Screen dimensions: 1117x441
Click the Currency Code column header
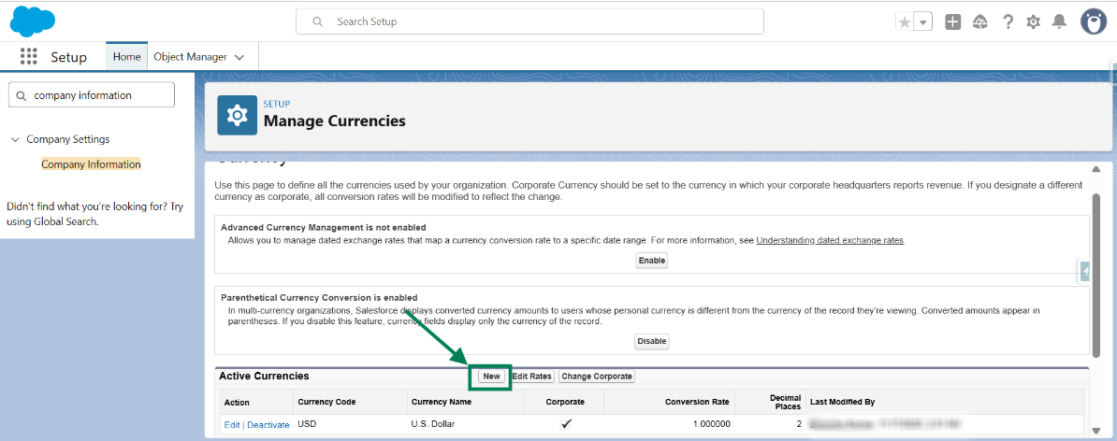pyautogui.click(x=327, y=402)
